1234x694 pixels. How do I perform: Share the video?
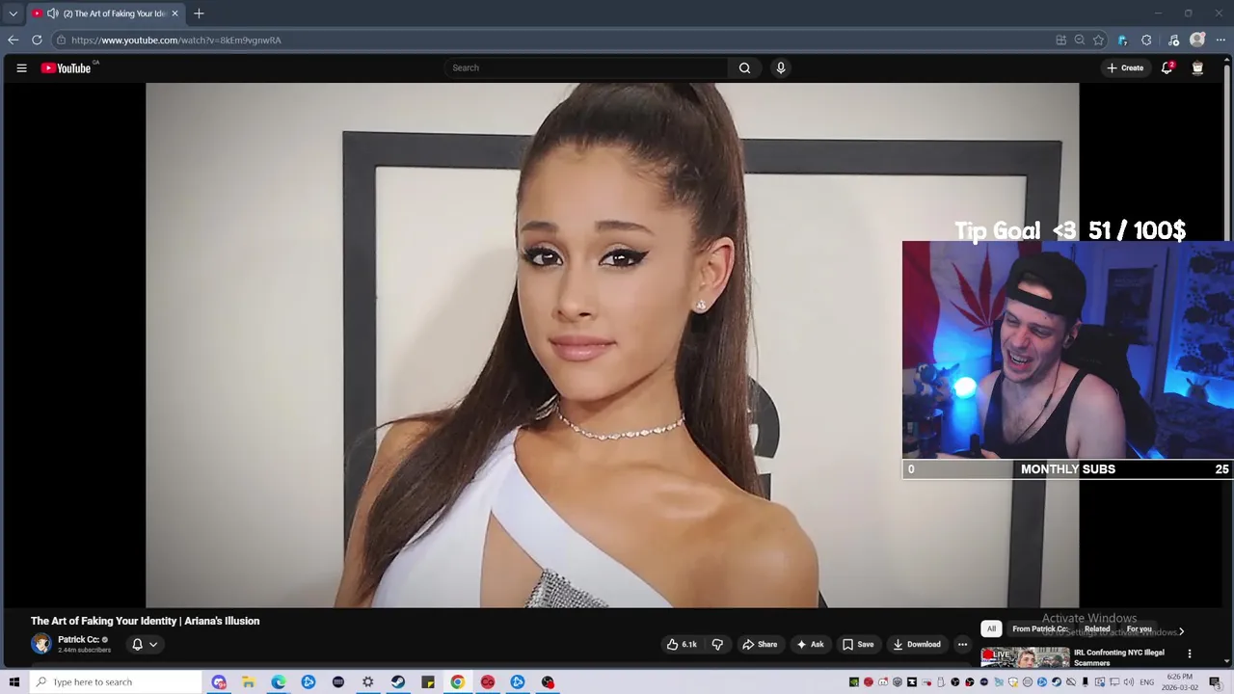pos(759,645)
